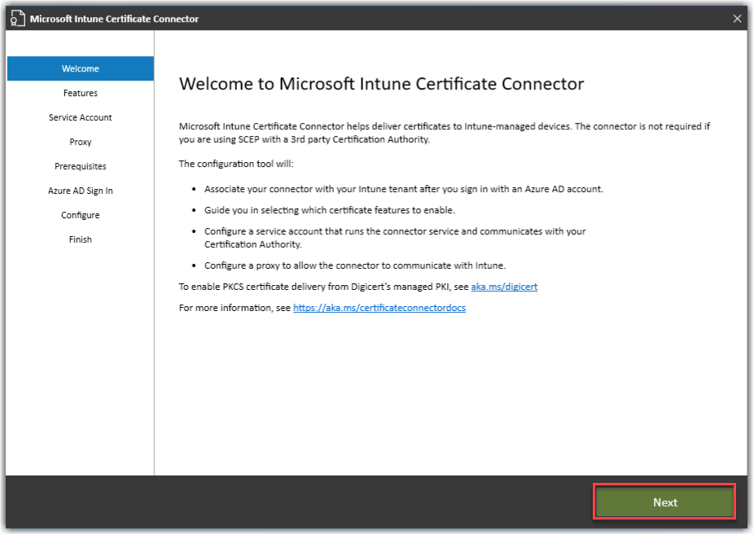The width and height of the screenshot is (754, 535).
Task: Select the Configure step
Action: click(81, 215)
